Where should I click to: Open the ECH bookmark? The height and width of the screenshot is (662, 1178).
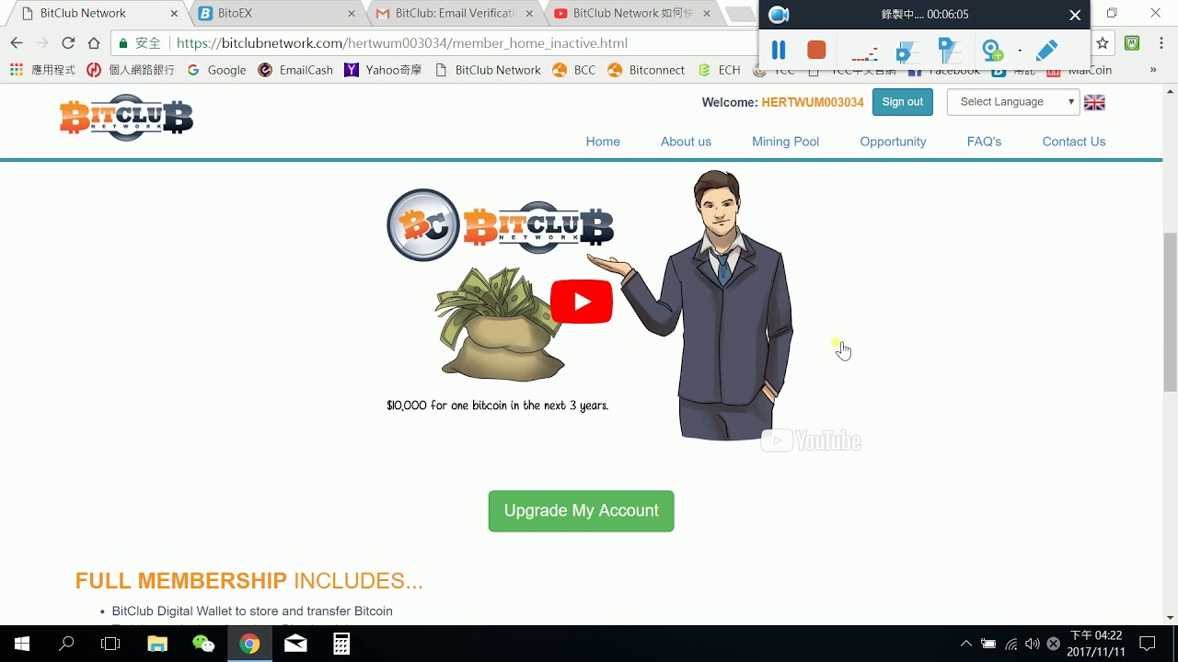click(x=719, y=70)
